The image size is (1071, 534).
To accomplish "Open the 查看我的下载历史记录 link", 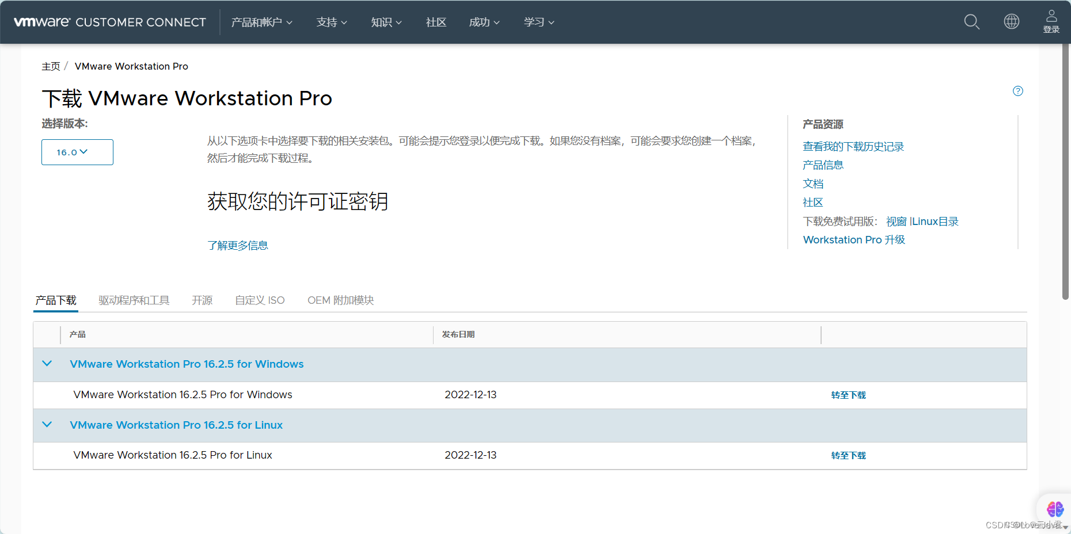I will click(x=853, y=147).
